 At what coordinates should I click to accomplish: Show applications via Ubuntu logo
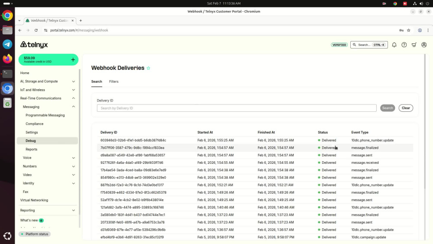coord(7,236)
